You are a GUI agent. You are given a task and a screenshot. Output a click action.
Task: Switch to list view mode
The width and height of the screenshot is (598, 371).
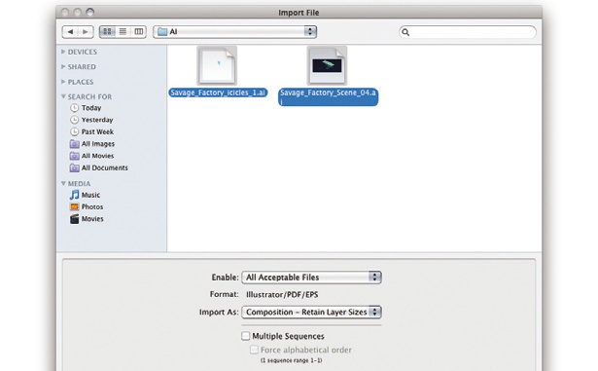point(123,32)
